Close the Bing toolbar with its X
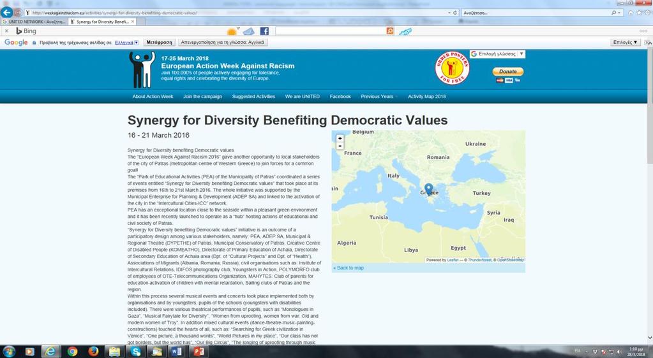 click(x=6, y=31)
